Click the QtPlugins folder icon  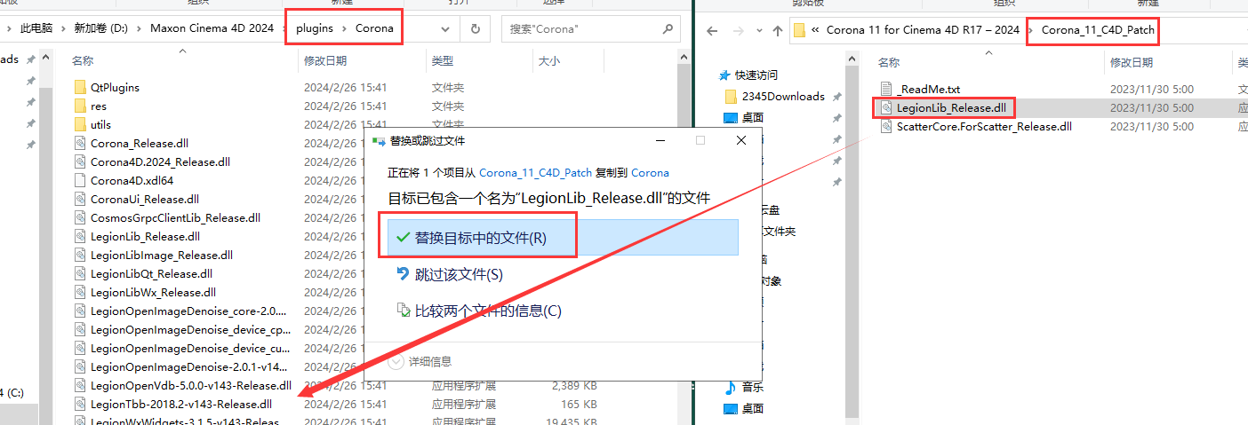coord(80,87)
